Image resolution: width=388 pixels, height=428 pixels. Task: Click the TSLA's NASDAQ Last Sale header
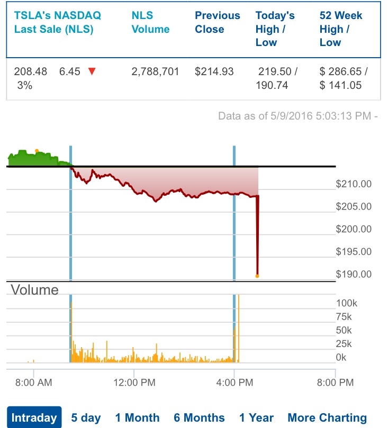[x=57, y=22]
